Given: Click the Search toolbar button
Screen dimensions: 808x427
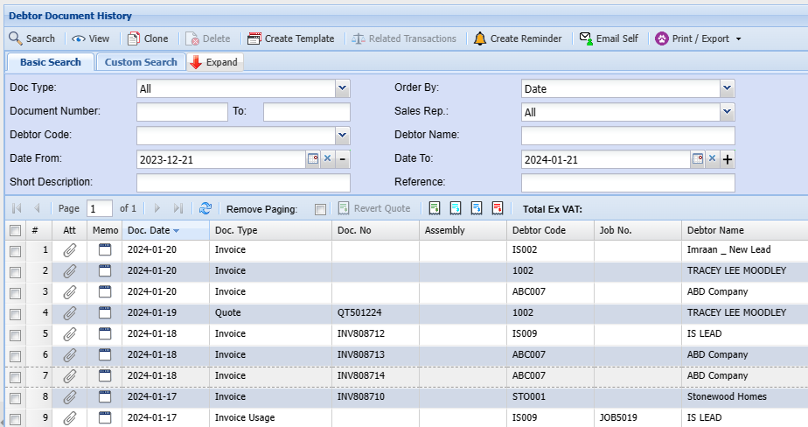Looking at the screenshot, I should (31, 38).
